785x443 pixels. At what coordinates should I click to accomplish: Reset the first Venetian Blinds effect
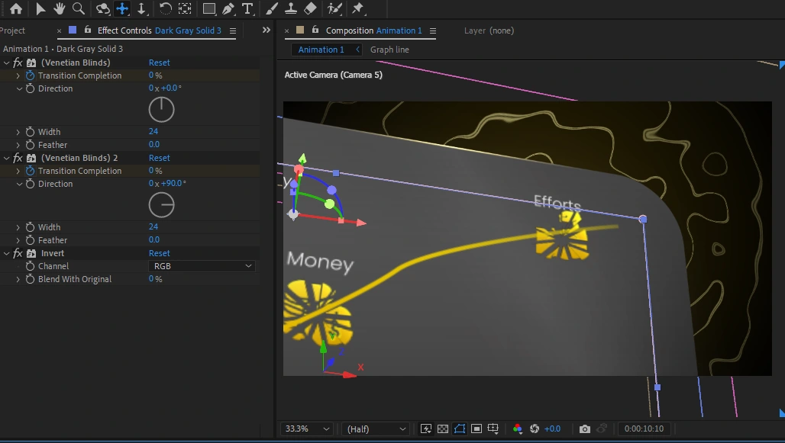pos(159,63)
